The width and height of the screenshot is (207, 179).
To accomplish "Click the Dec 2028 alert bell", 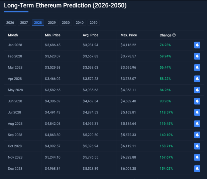I will (x=197, y=169).
